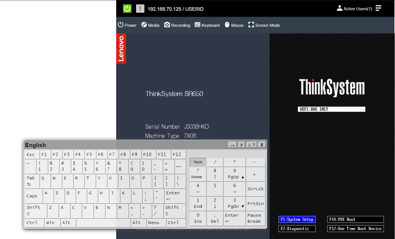
Task: Click the numpad 1 End key
Action: pyautogui.click(x=198, y=203)
